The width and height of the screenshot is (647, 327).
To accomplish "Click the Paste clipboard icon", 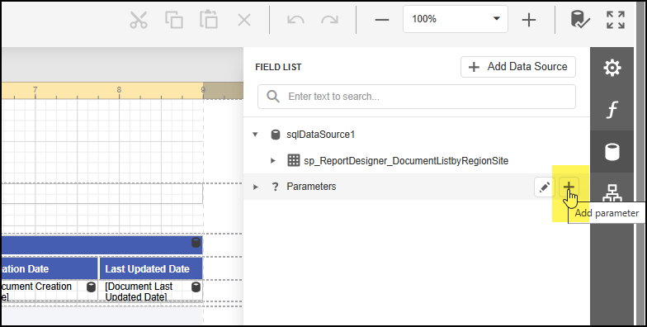I will pyautogui.click(x=209, y=20).
